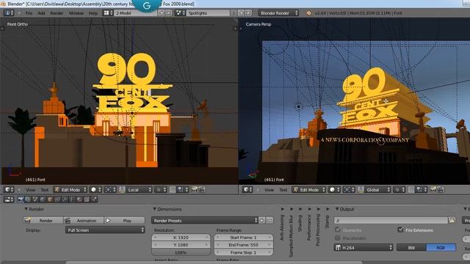470x264 pixels.
Task: Open View menu in Camera Persp header
Action: click(x=270, y=190)
